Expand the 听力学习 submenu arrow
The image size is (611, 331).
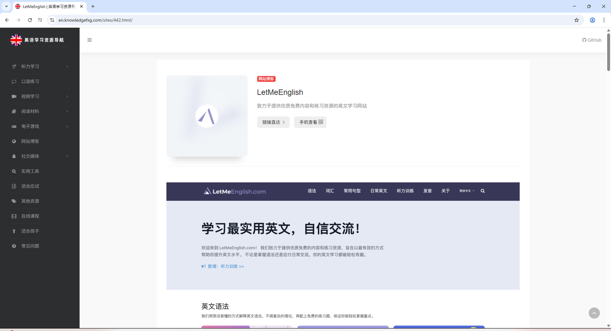67,67
